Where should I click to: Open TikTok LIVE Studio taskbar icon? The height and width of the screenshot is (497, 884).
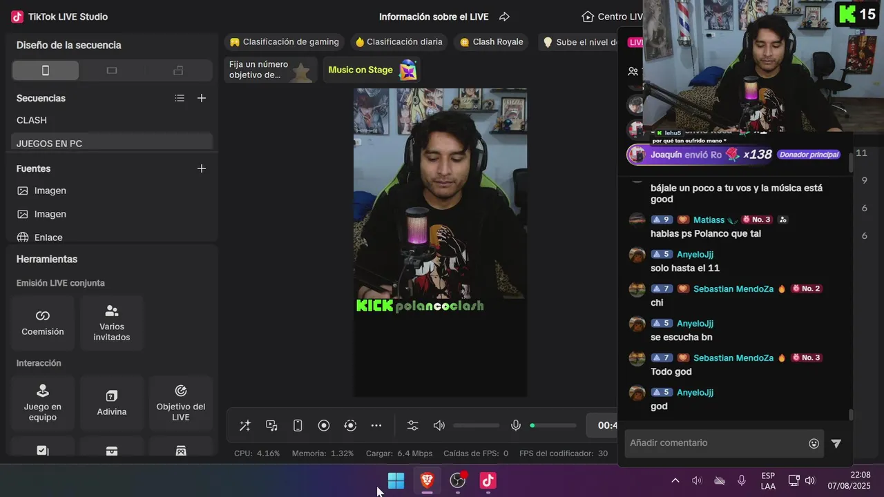[488, 480]
